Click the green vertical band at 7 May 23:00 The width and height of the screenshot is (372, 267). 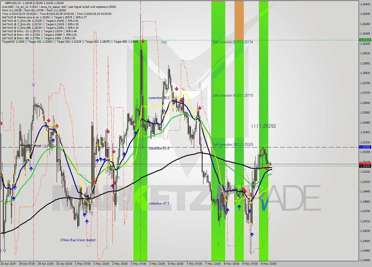[x=218, y=131]
